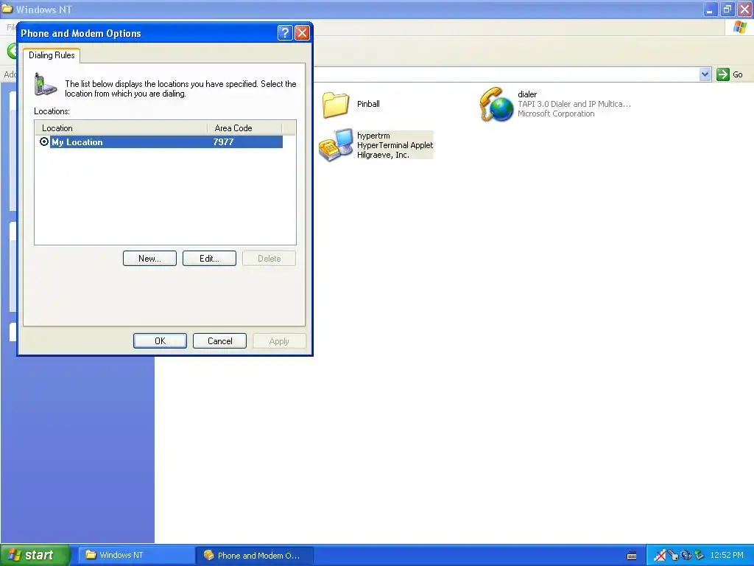This screenshot has width=754, height=566.
Task: Click the 'HyperTerminal Applet' description text
Action: [395, 145]
